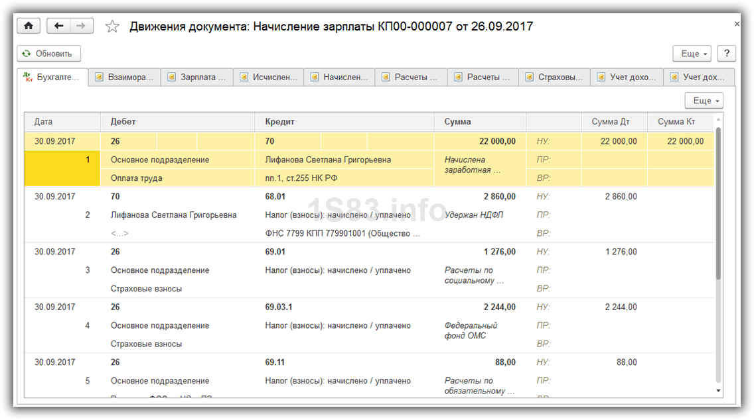Switch to the Страховы... tab
This screenshot has height=420, width=754.
(554, 78)
